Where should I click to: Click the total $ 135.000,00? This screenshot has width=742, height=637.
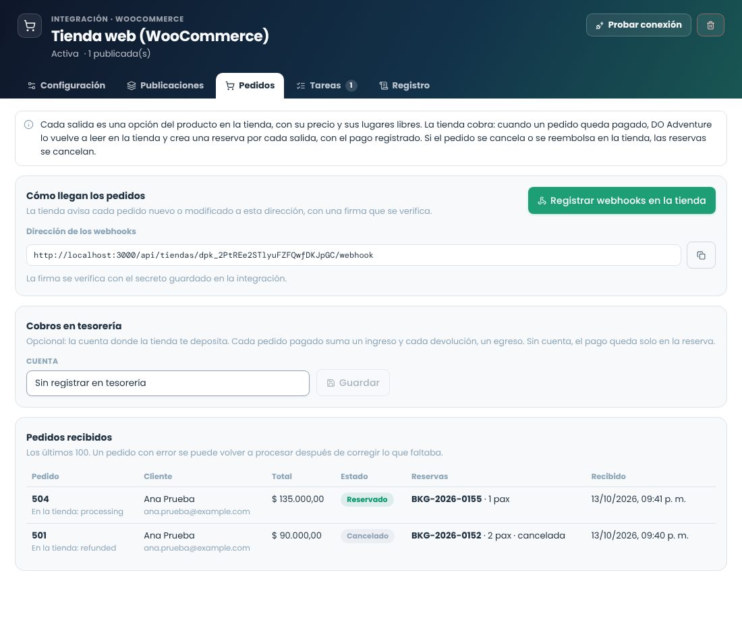point(297,499)
